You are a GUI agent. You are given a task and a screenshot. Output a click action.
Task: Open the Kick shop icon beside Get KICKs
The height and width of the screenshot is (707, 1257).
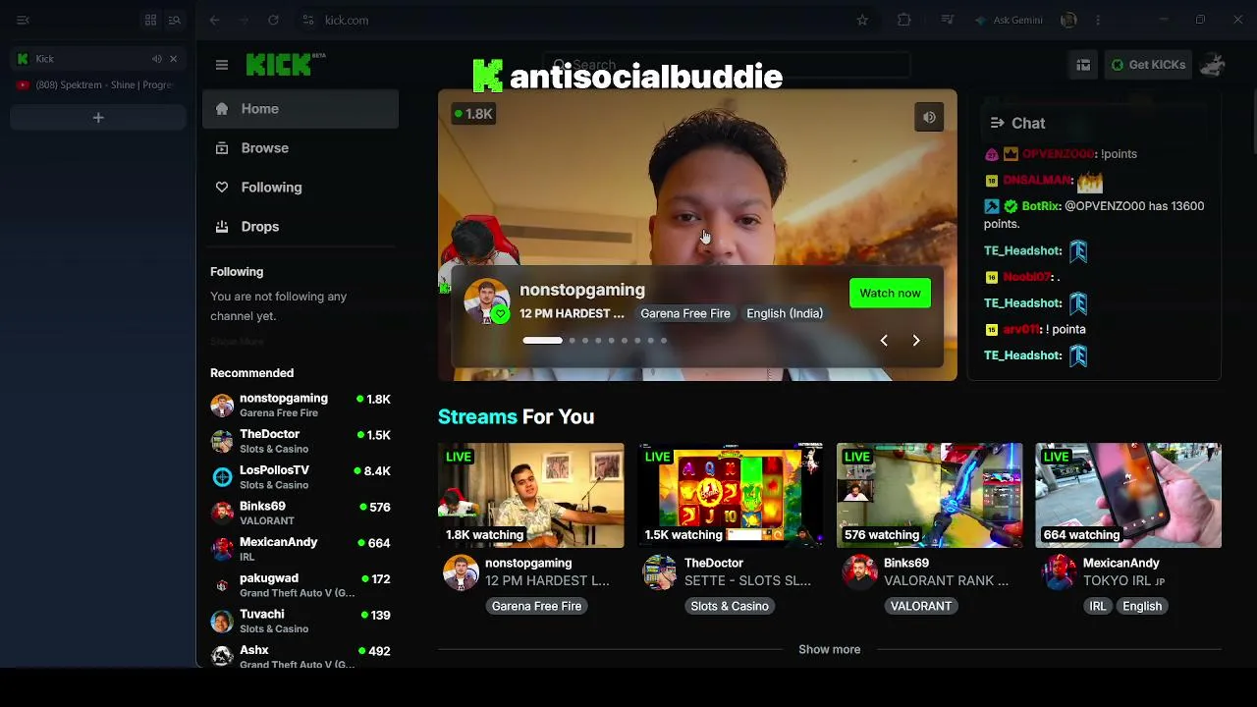[x=1083, y=65]
